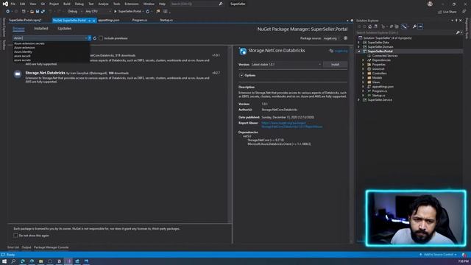Expand the SuperSeller.Domain project node

[358, 47]
